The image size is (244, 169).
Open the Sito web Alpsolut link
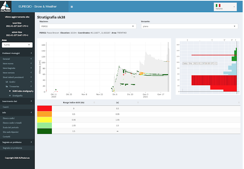(11, 132)
